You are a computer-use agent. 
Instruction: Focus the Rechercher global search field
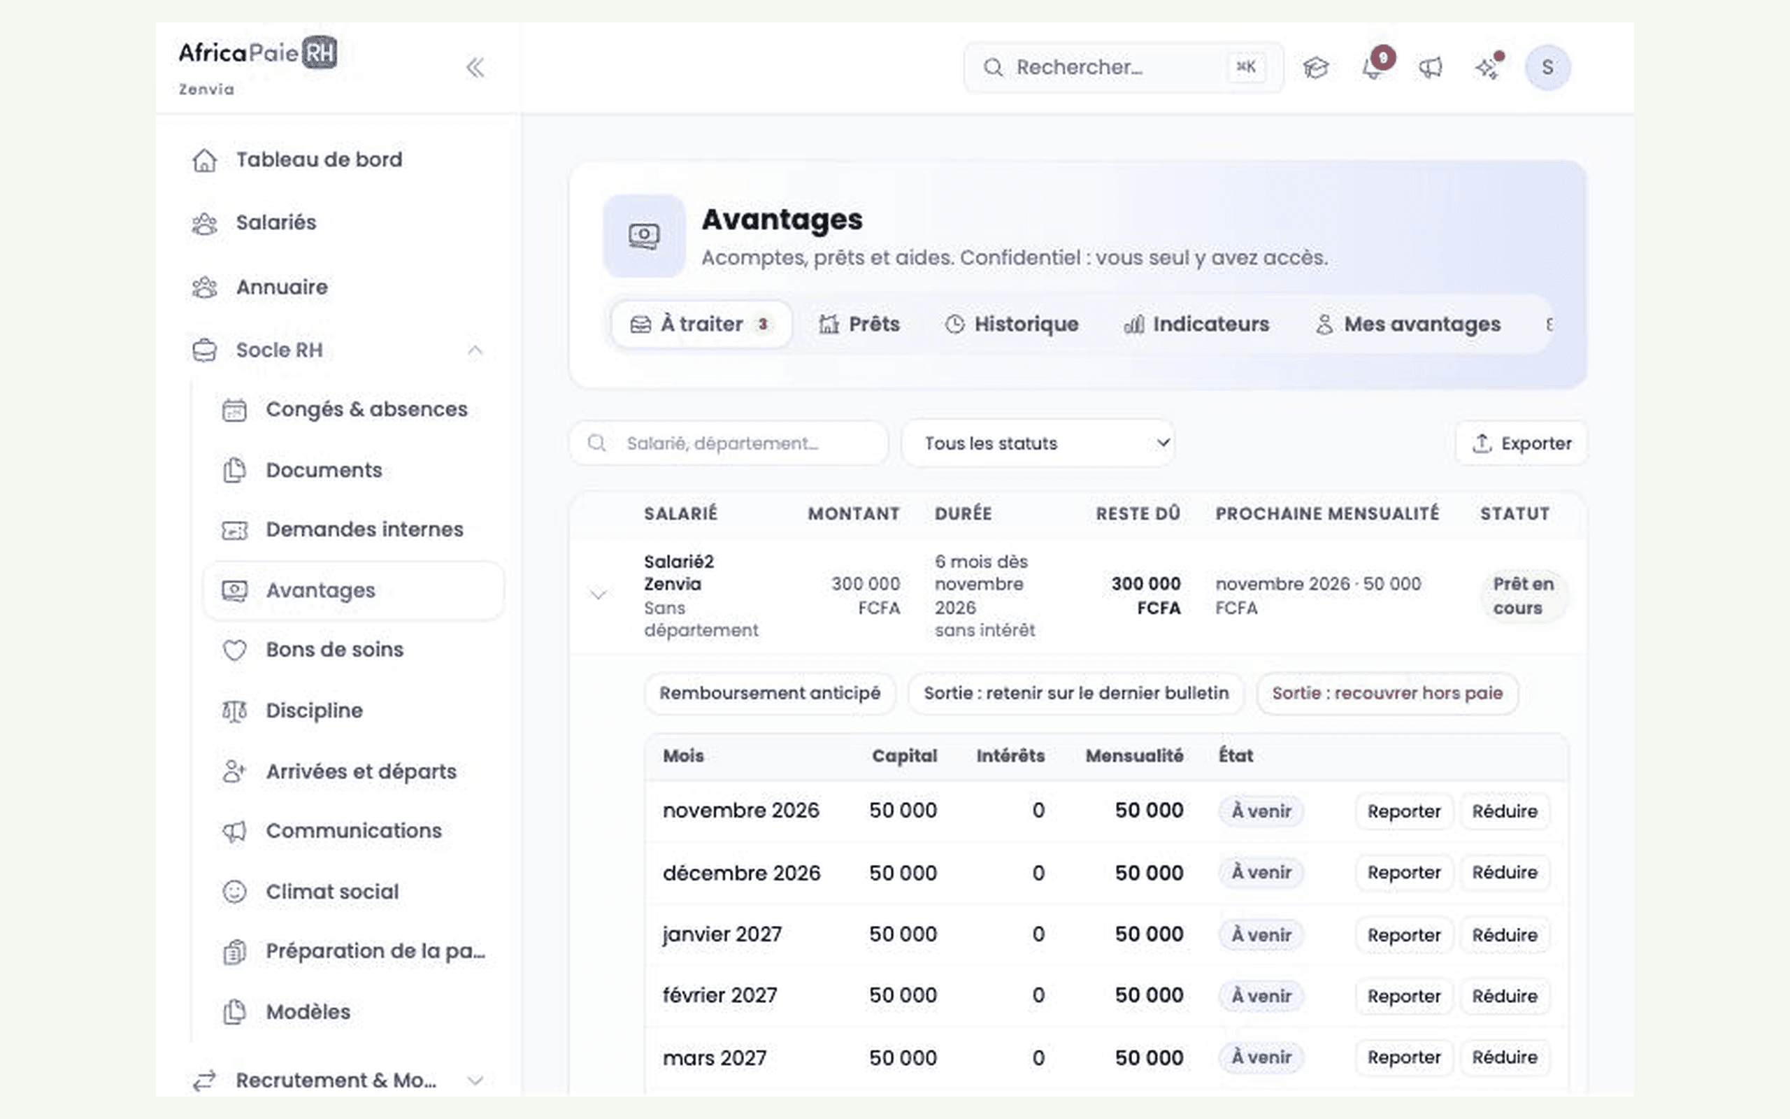click(1123, 67)
